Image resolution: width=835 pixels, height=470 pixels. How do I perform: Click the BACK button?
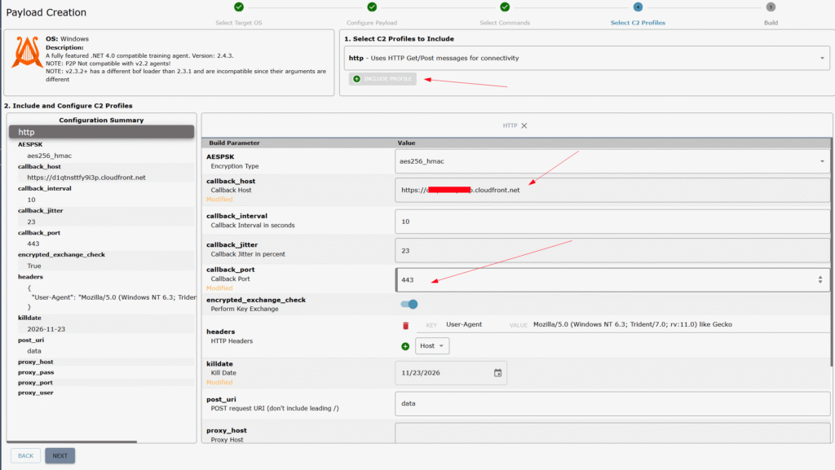(x=25, y=455)
